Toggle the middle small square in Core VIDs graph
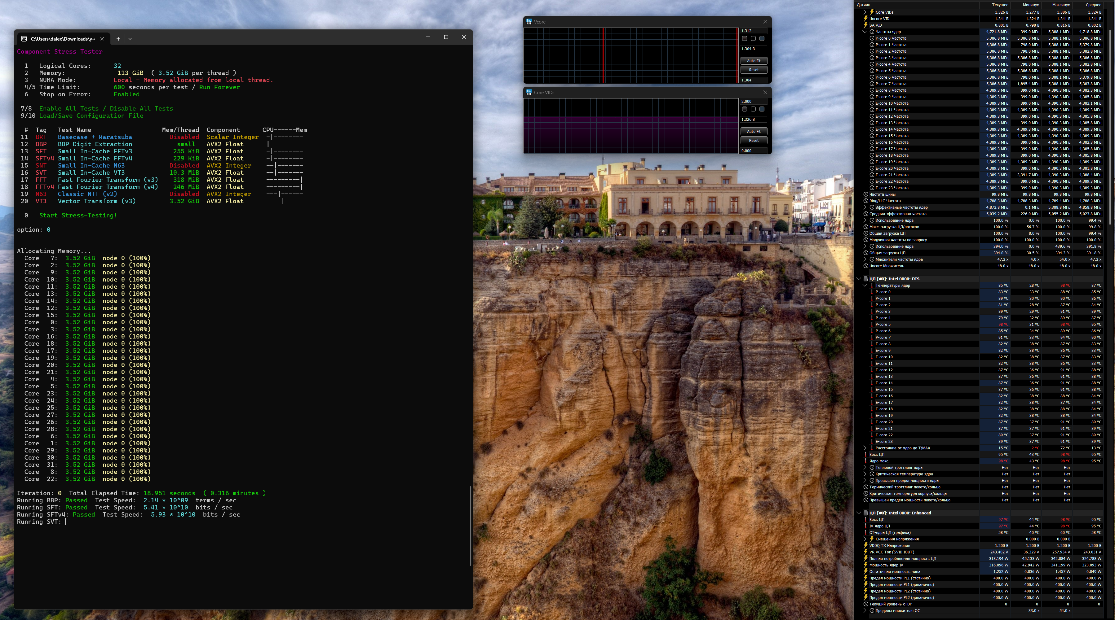Viewport: 1115px width, 620px height. (x=753, y=109)
